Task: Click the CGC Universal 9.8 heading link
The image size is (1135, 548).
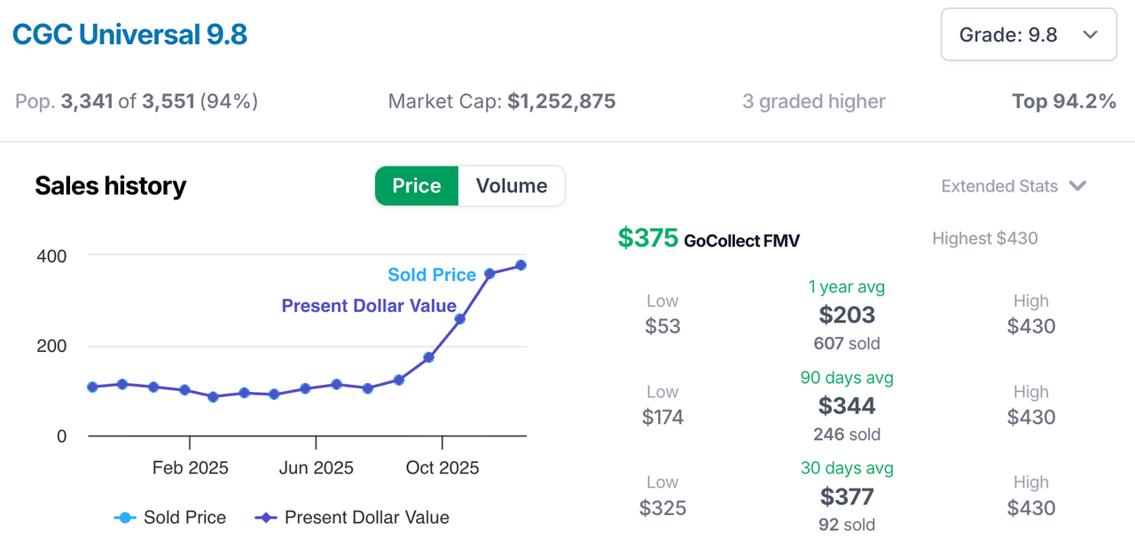Action: [x=129, y=35]
